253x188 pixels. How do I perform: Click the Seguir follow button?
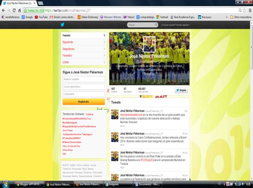181,90
